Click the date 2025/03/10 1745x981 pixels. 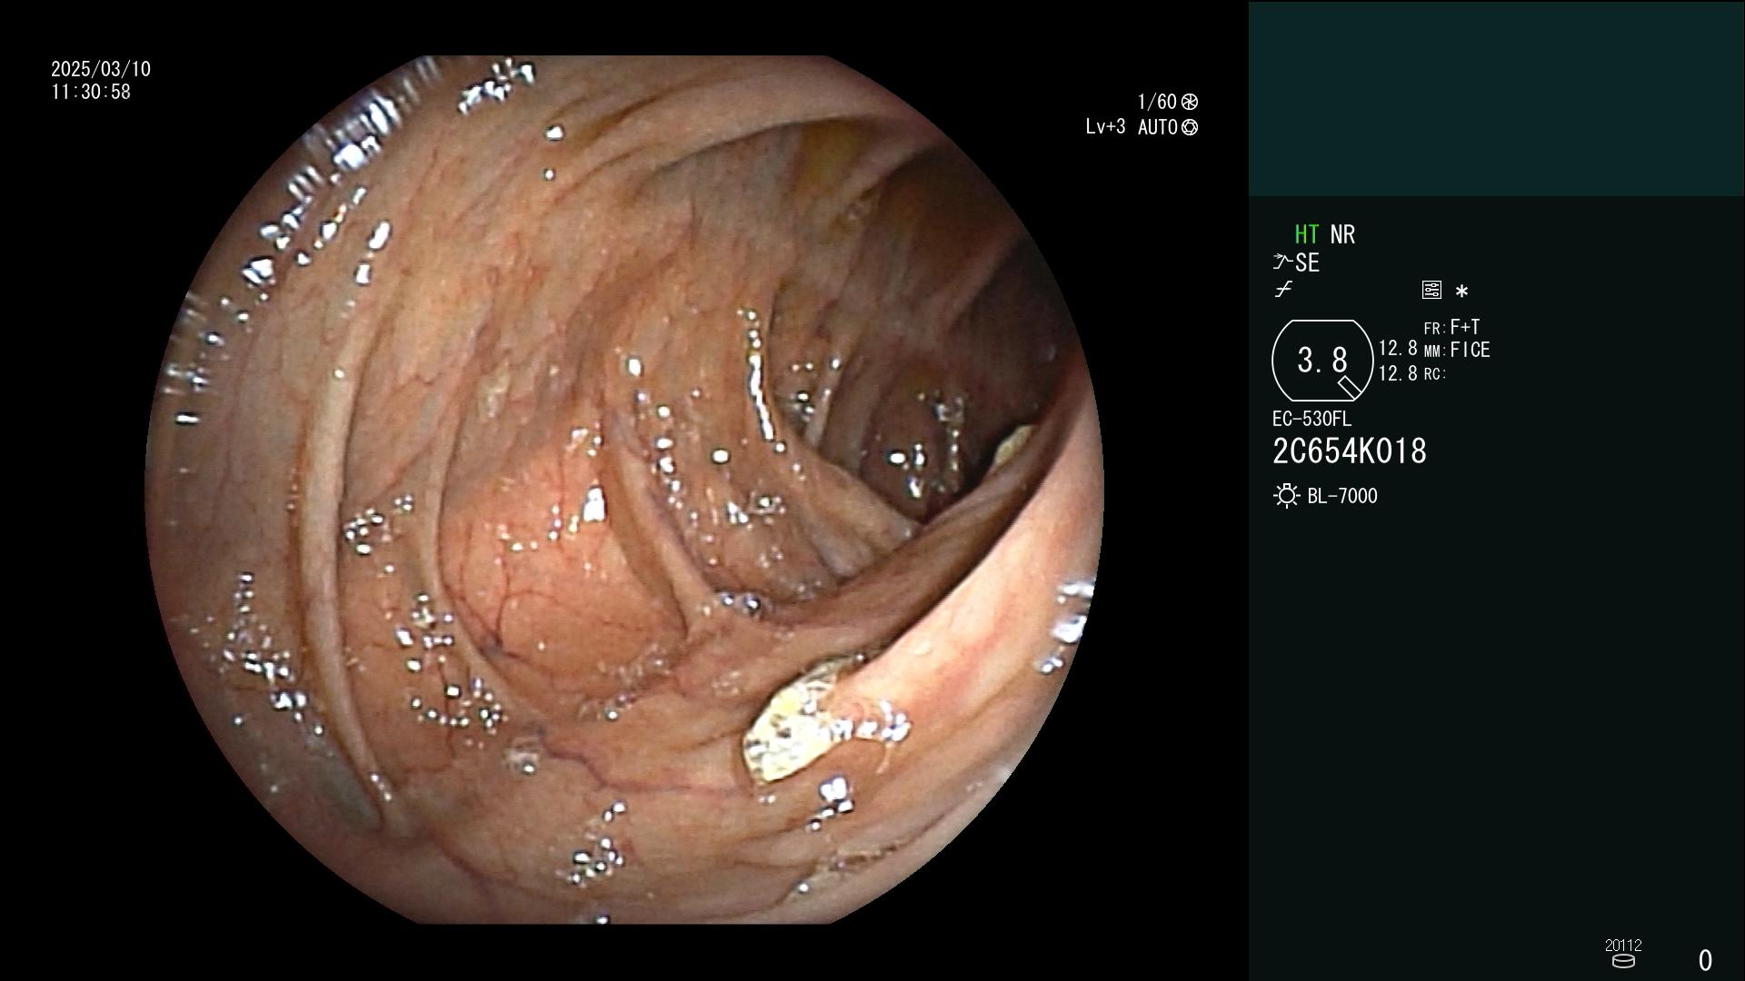point(101,69)
